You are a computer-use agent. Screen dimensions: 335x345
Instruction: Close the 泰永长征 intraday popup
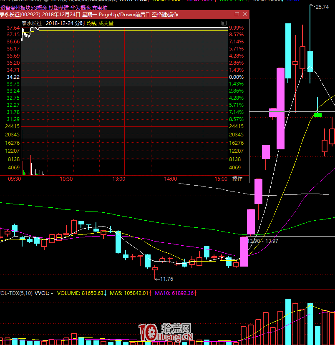point(244,14)
